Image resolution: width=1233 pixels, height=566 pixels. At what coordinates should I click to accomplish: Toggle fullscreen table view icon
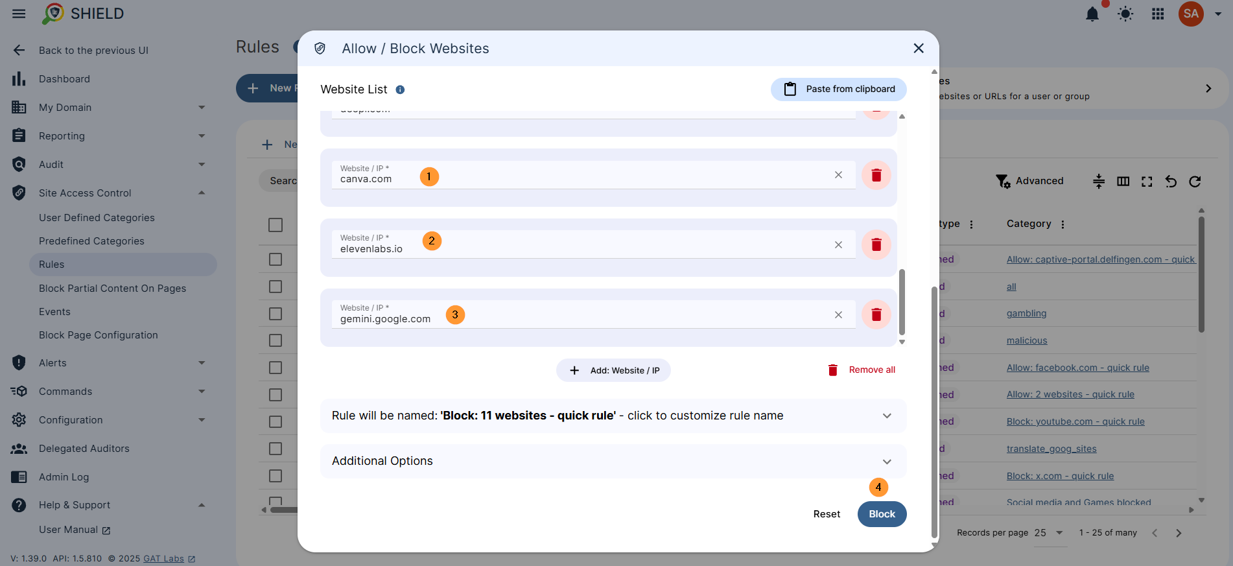1147,182
